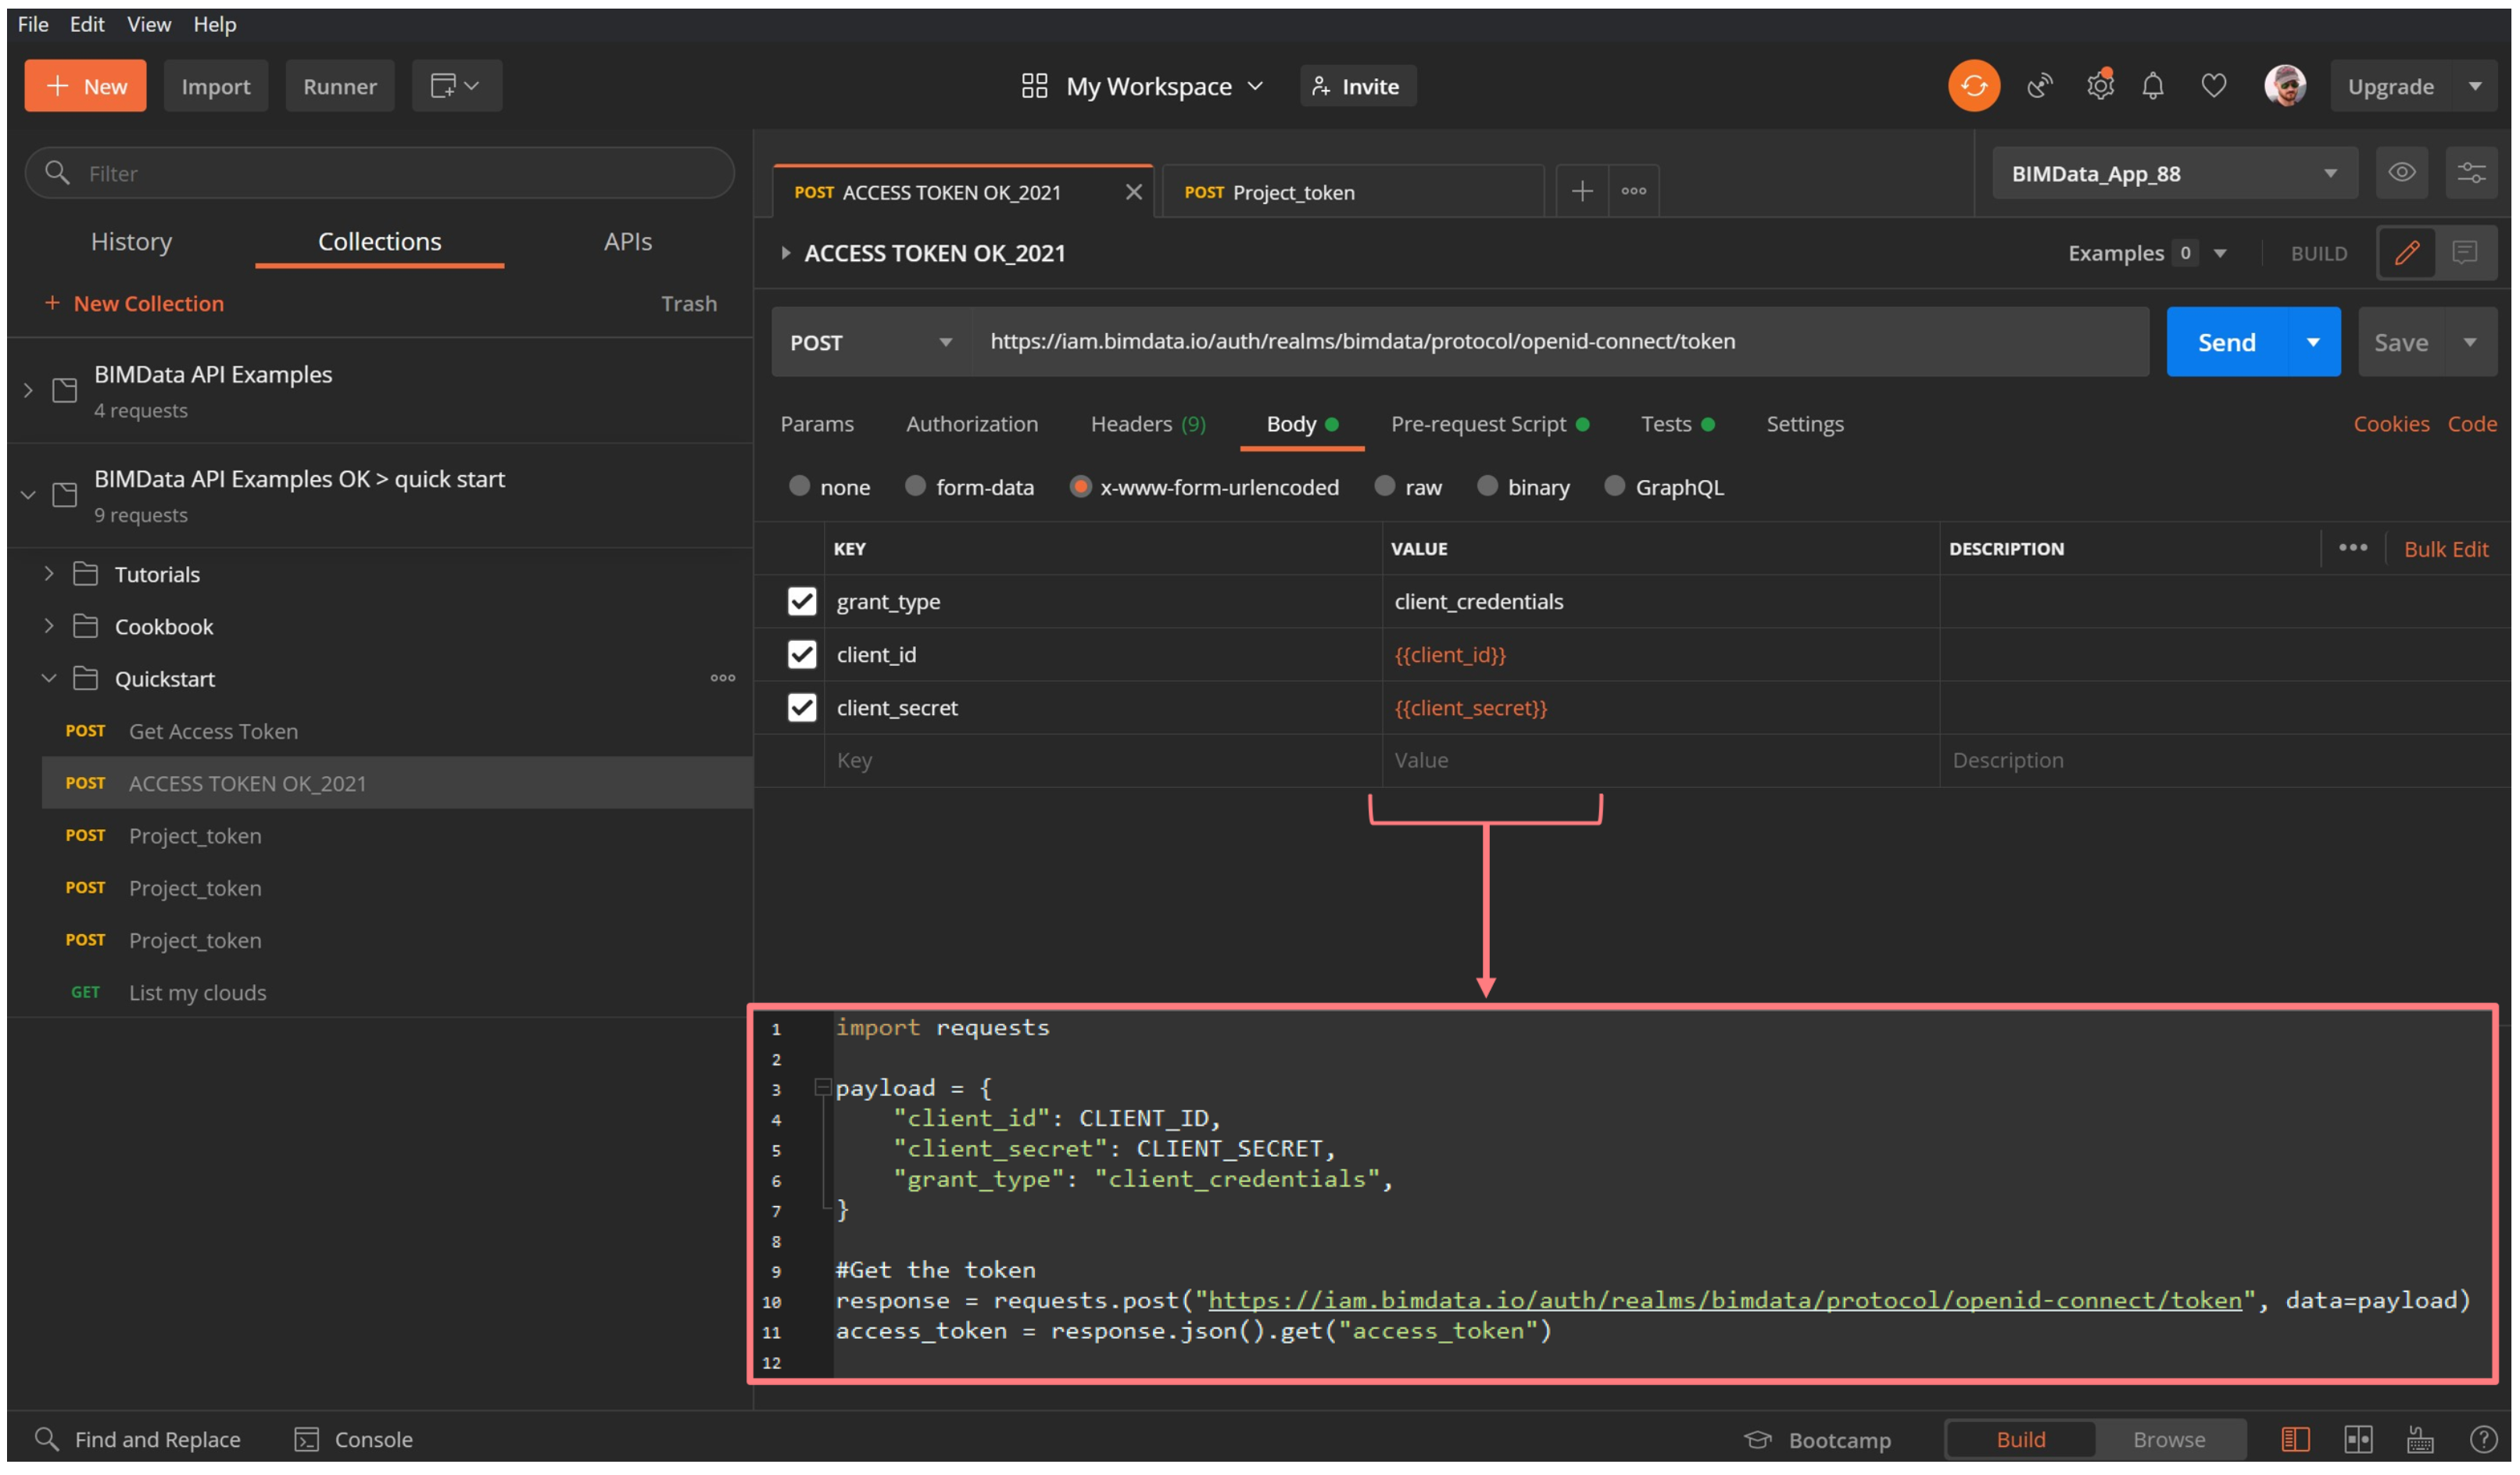The height and width of the screenshot is (1475, 2520).
Task: Click the blue Send button
Action: [x=2225, y=342]
